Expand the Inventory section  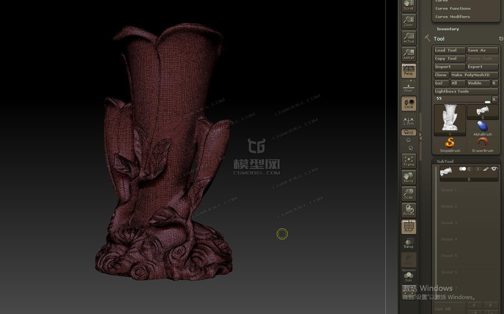(x=448, y=29)
